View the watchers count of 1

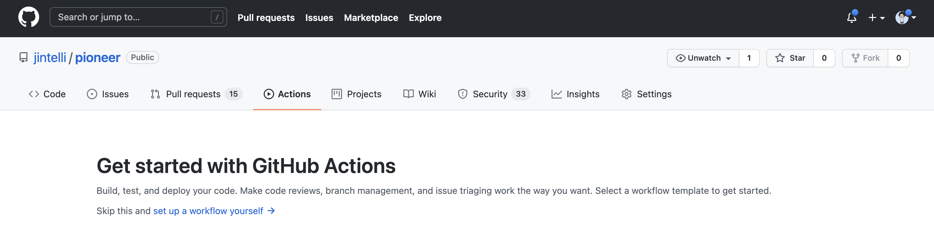tap(749, 58)
